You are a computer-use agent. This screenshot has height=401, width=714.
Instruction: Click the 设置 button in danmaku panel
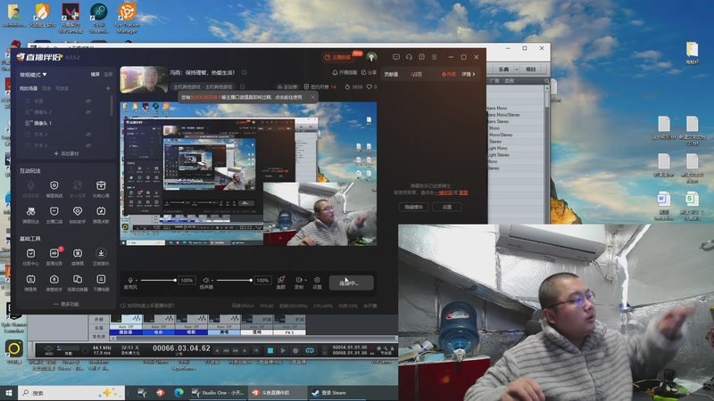(447, 207)
